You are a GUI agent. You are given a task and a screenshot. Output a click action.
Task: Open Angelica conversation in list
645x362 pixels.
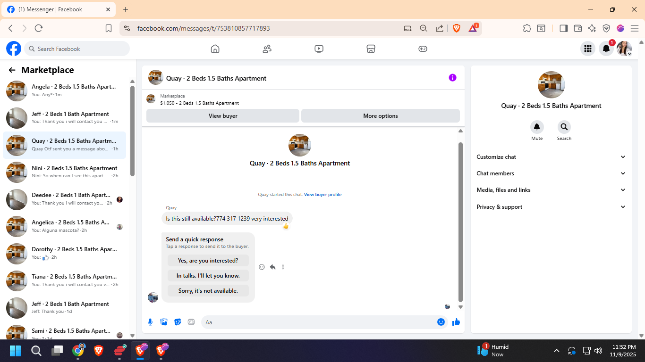pyautogui.click(x=65, y=227)
